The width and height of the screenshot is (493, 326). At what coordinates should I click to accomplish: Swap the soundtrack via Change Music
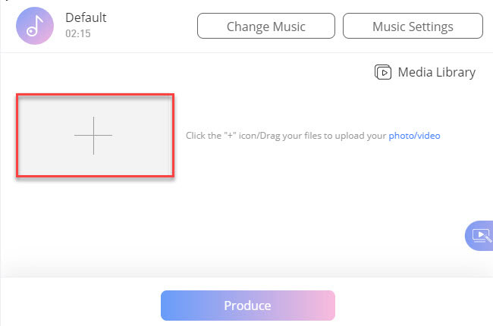(x=265, y=27)
